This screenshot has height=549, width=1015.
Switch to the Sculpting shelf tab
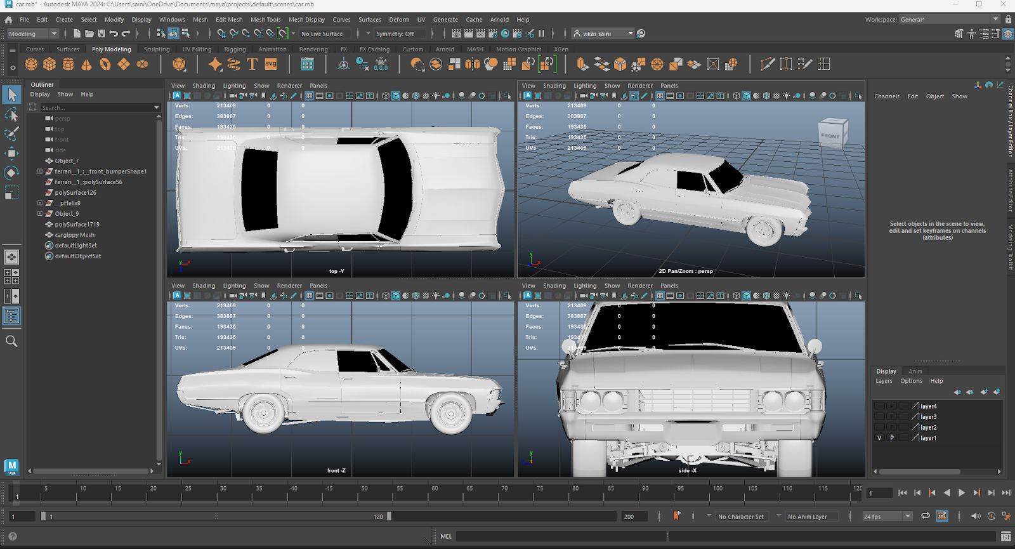click(x=157, y=49)
